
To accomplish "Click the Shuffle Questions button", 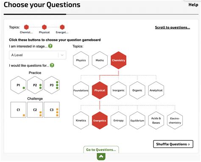I will [x=173, y=144].
